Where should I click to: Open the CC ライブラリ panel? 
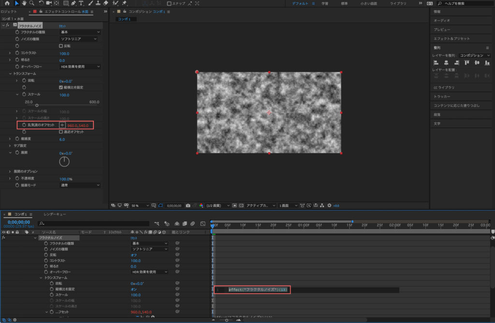[x=444, y=88]
